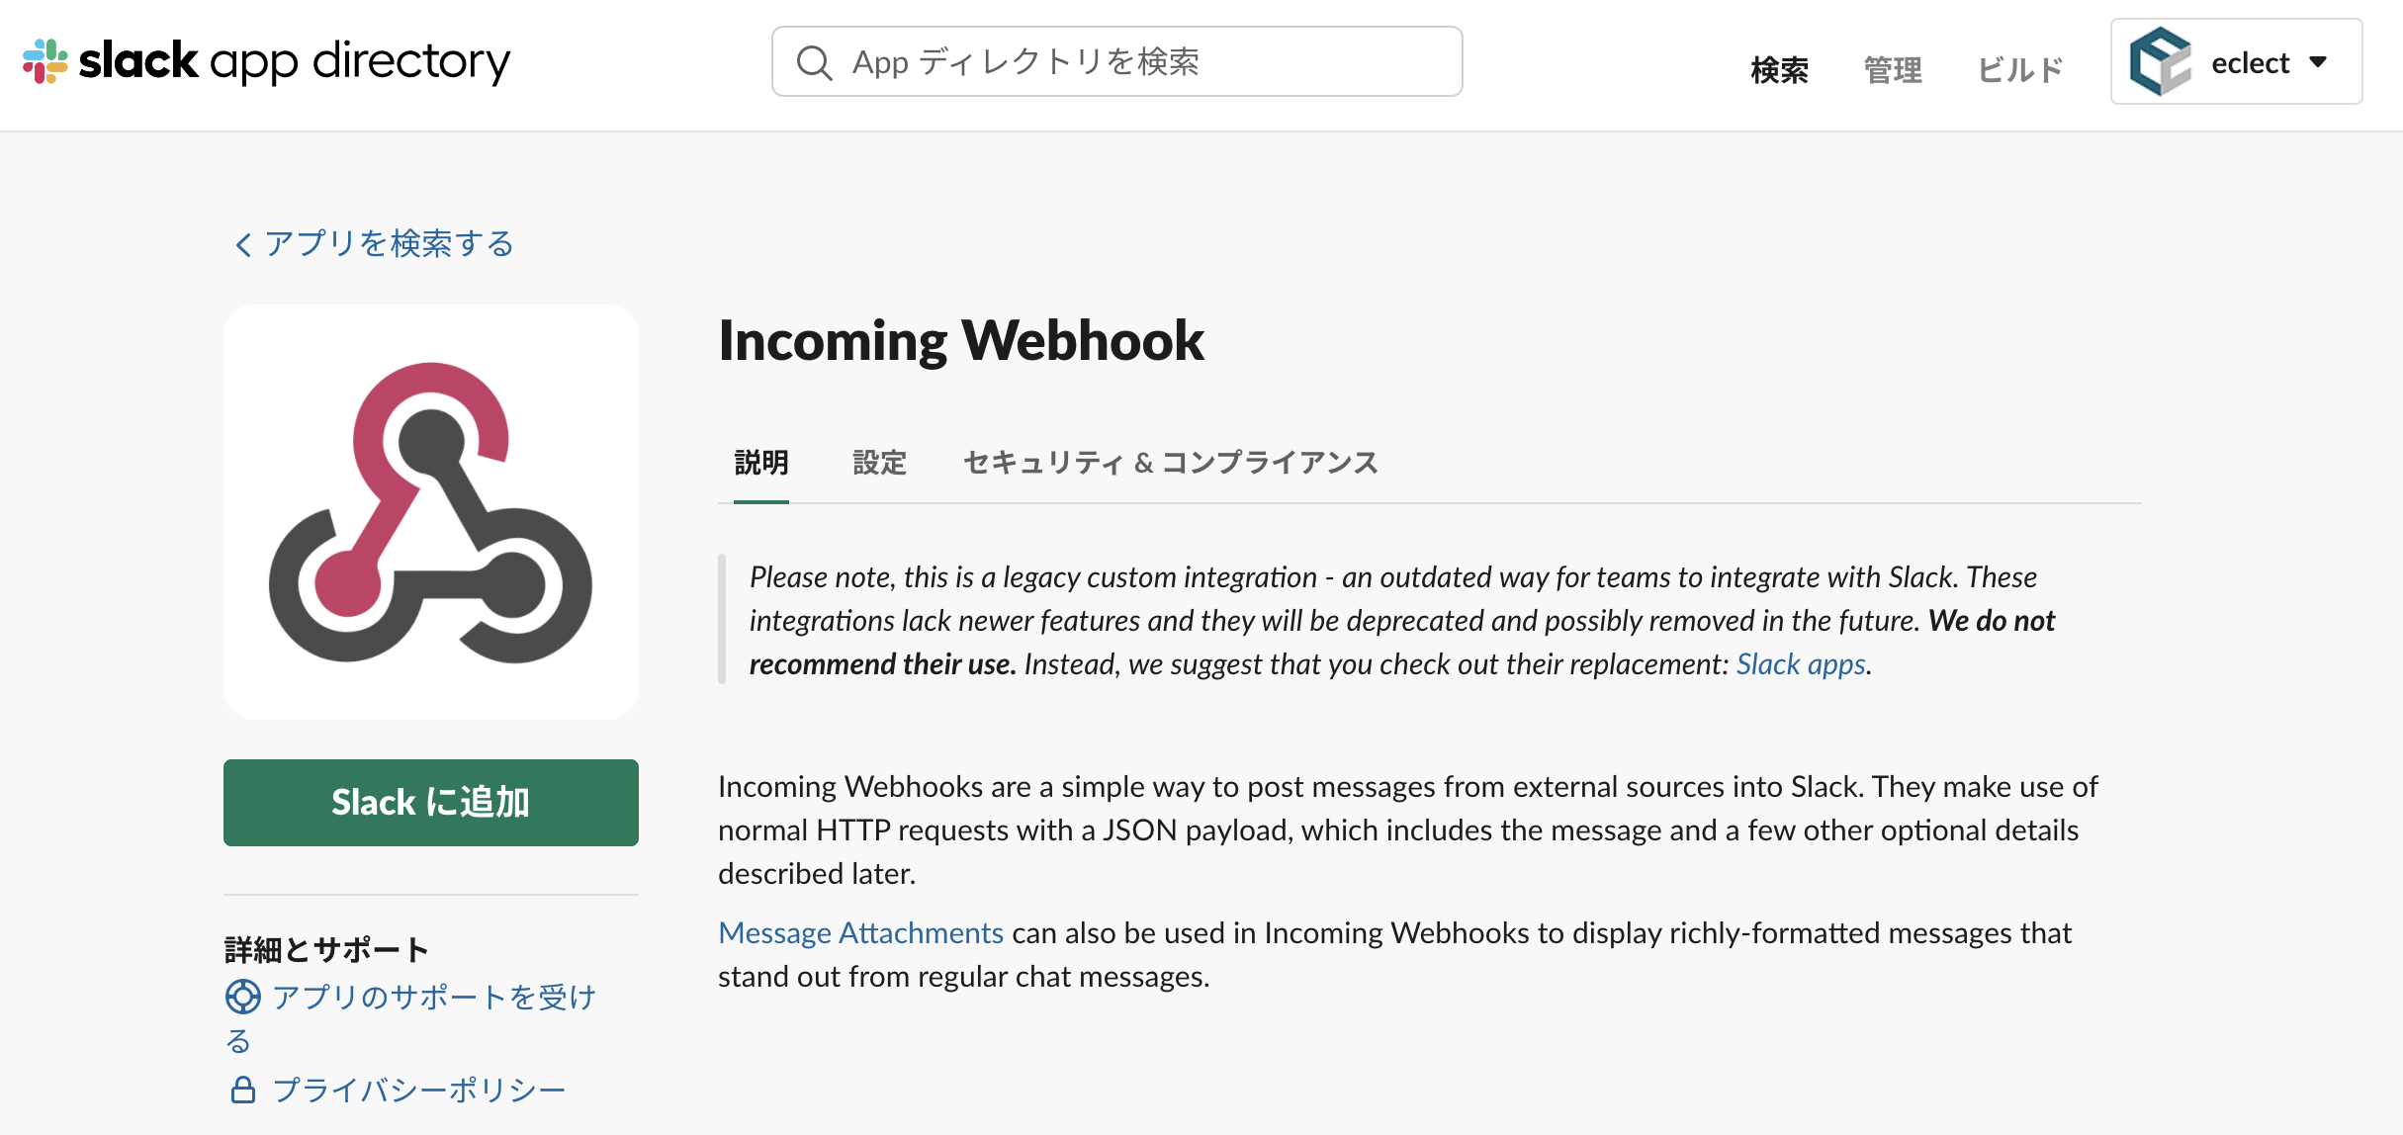Viewport: 2403px width, 1135px height.
Task: Open the Message Attachments link
Action: [860, 933]
